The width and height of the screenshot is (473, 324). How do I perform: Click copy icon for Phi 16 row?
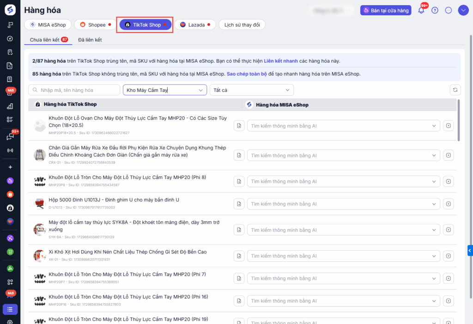(239, 301)
